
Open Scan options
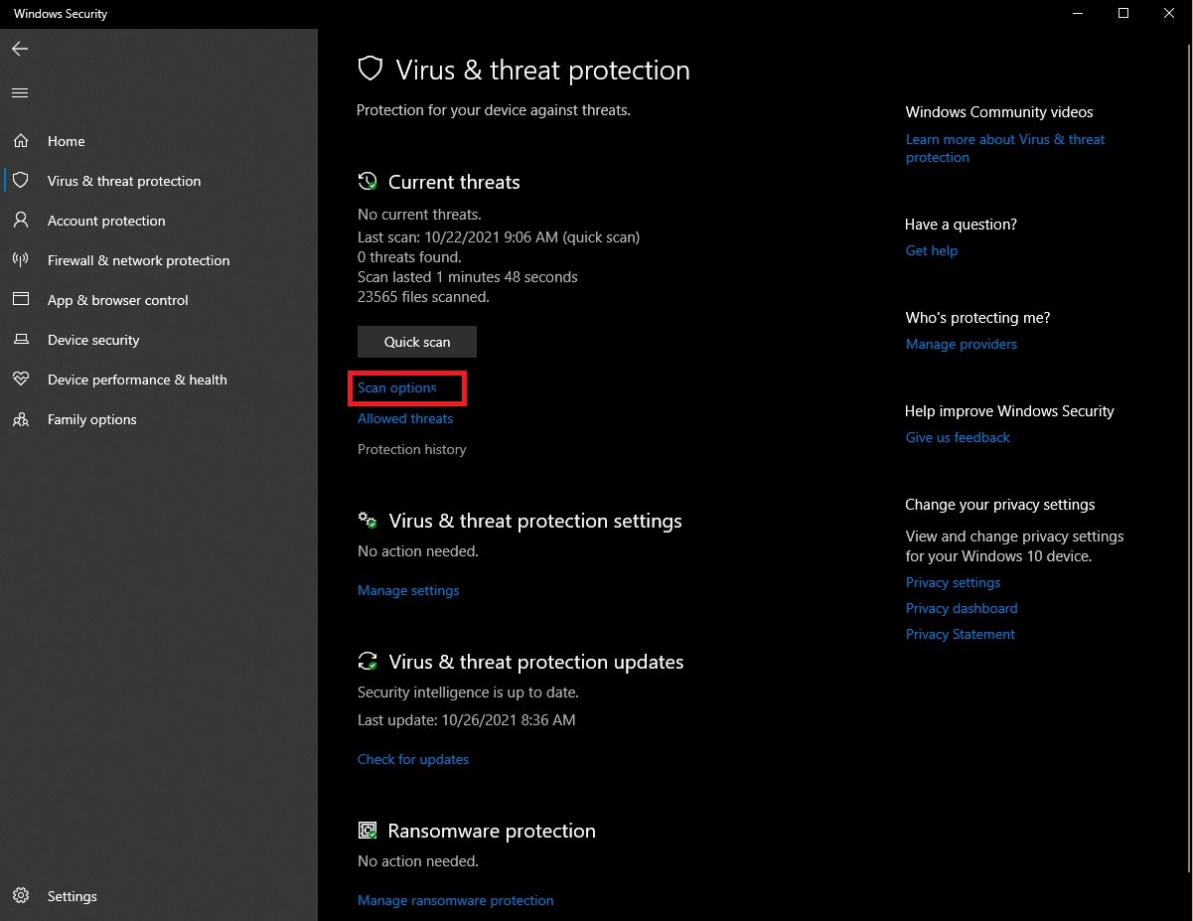(396, 387)
